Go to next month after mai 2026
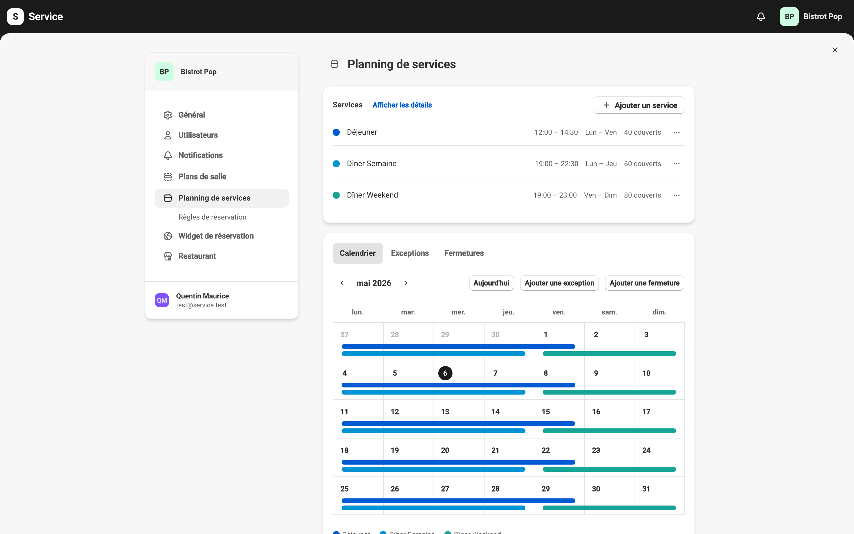This screenshot has width=854, height=534. pyautogui.click(x=405, y=283)
